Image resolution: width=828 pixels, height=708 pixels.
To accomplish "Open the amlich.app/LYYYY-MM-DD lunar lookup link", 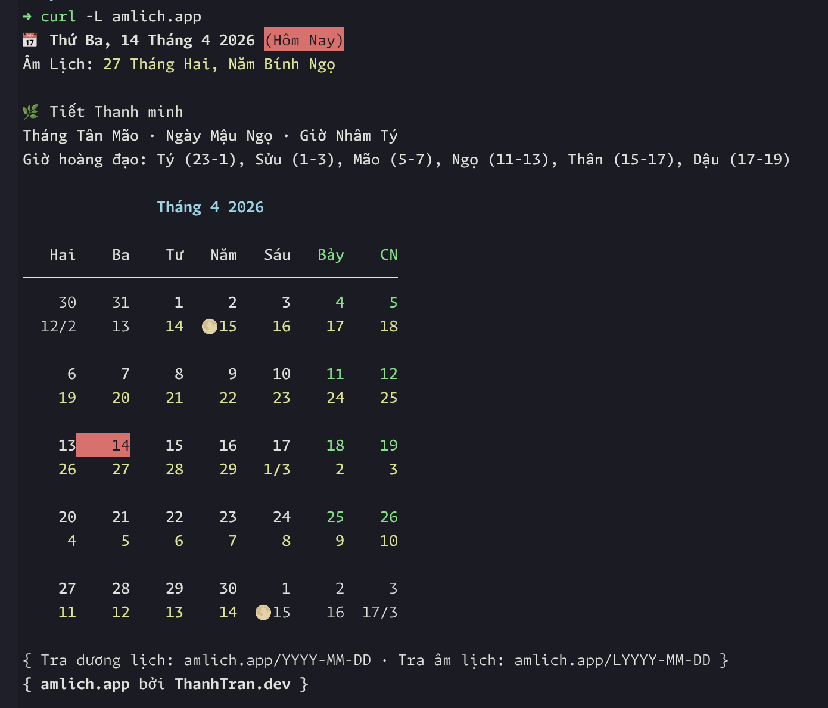I will (x=612, y=660).
